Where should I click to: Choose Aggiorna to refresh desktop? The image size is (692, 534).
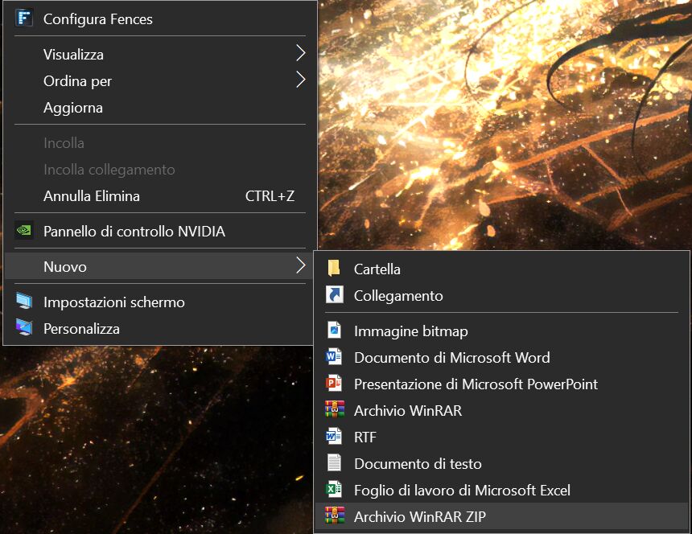coord(159,107)
